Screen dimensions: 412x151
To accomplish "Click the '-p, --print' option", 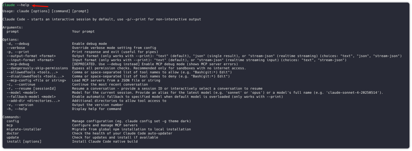I will point(18,52).
